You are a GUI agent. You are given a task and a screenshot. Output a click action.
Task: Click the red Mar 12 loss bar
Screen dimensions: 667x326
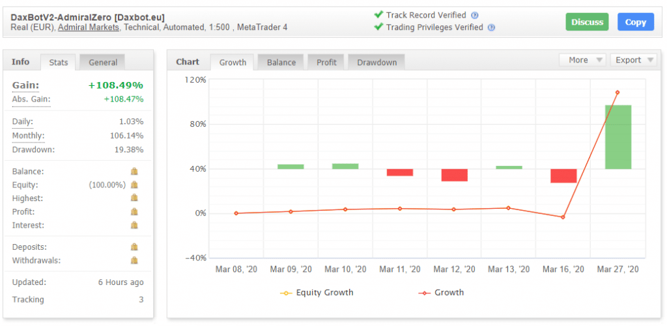[x=454, y=175]
